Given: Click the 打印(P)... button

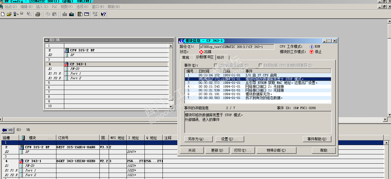Looking at the screenshot, I should point(242,150).
